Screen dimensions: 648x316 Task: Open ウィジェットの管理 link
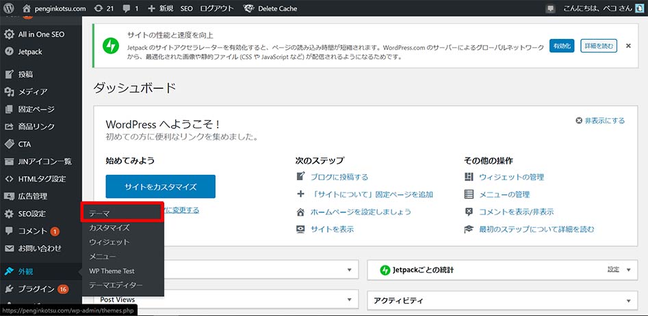pos(511,177)
